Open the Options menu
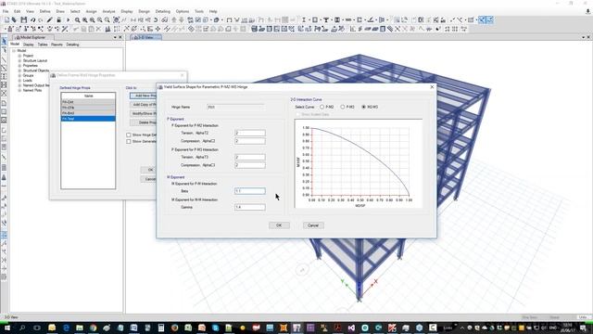This screenshot has width=593, height=334. (182, 11)
